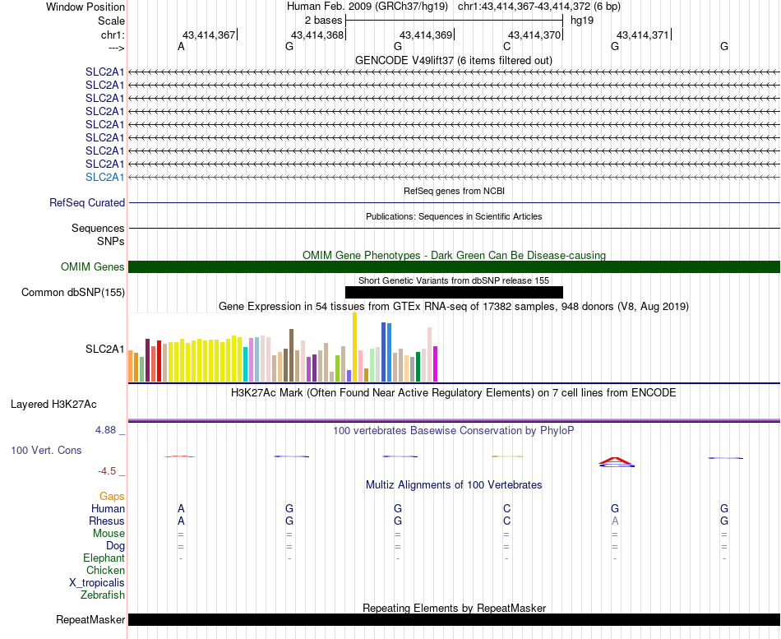Click the RepeatMasker track label
781x639 pixels.
tap(90, 619)
